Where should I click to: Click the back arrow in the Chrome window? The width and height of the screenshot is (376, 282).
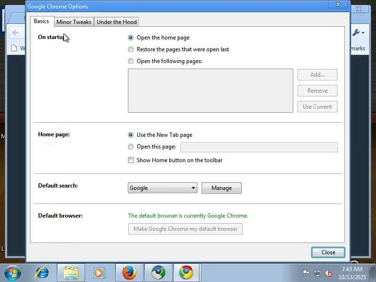tap(16, 32)
